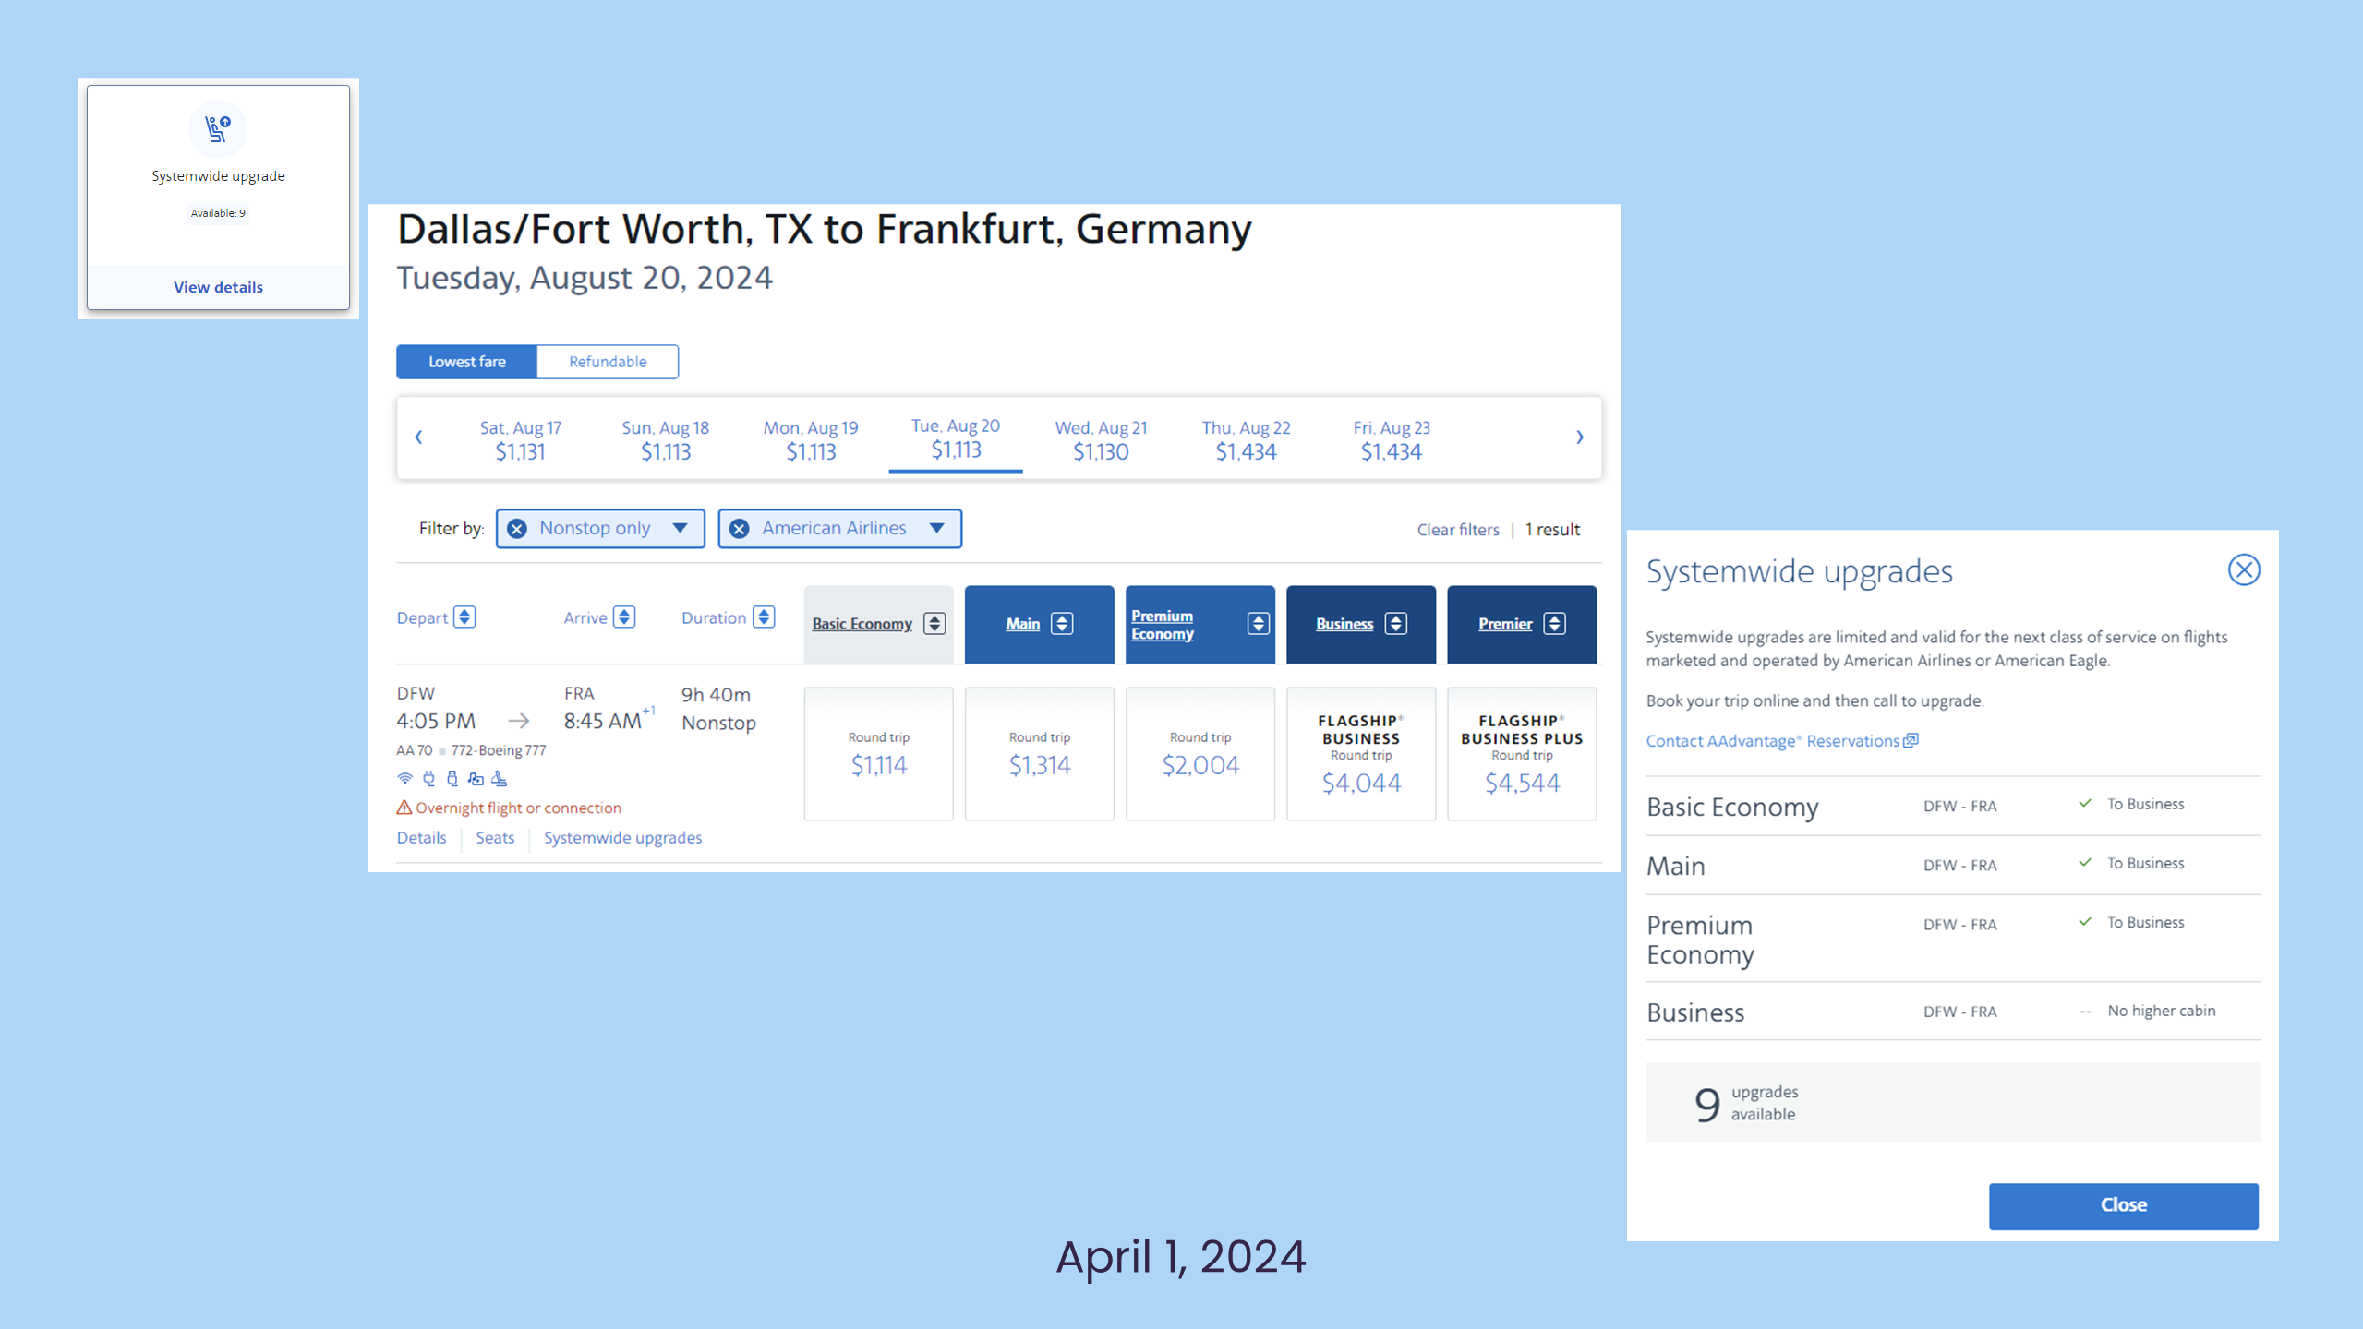Pick Thu, Aug 22 date
Image resolution: width=2363 pixels, height=1329 pixels.
pos(1246,439)
